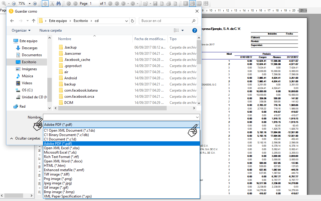321x201 pixels.
Task: Switch to continuous page view
Action: point(192,4)
